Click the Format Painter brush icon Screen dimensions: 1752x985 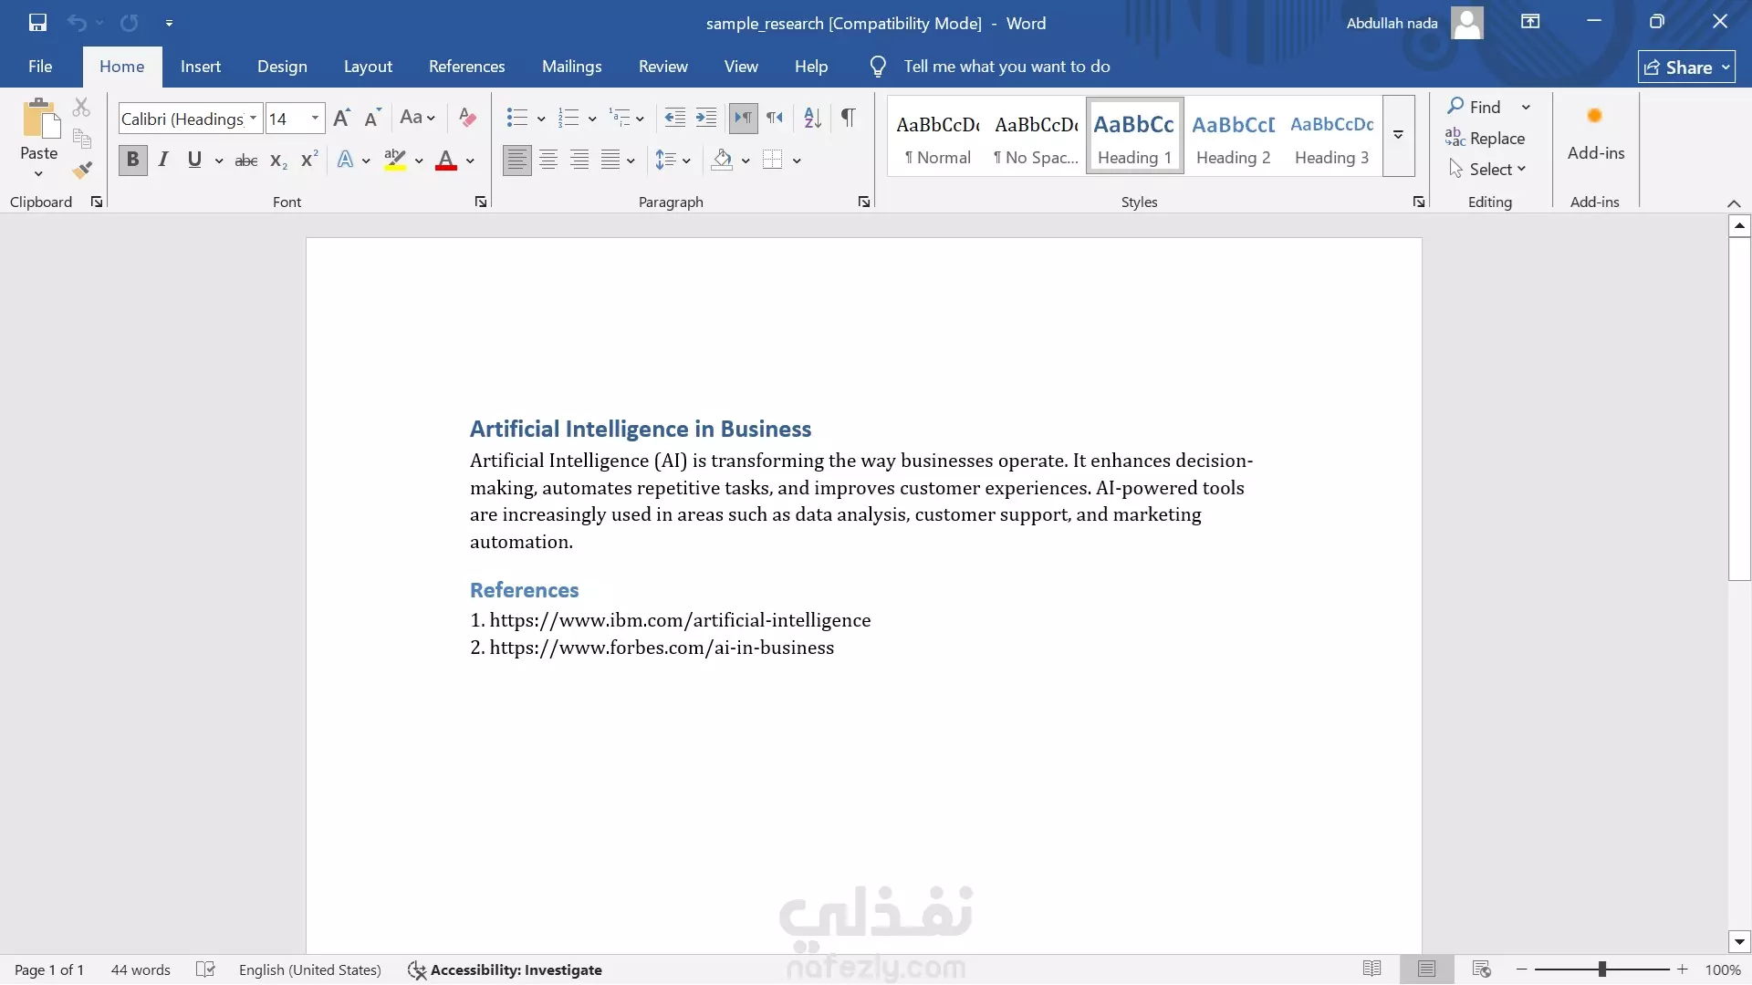point(82,170)
